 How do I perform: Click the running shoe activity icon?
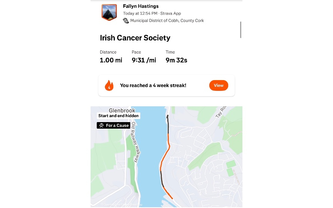coord(126,20)
